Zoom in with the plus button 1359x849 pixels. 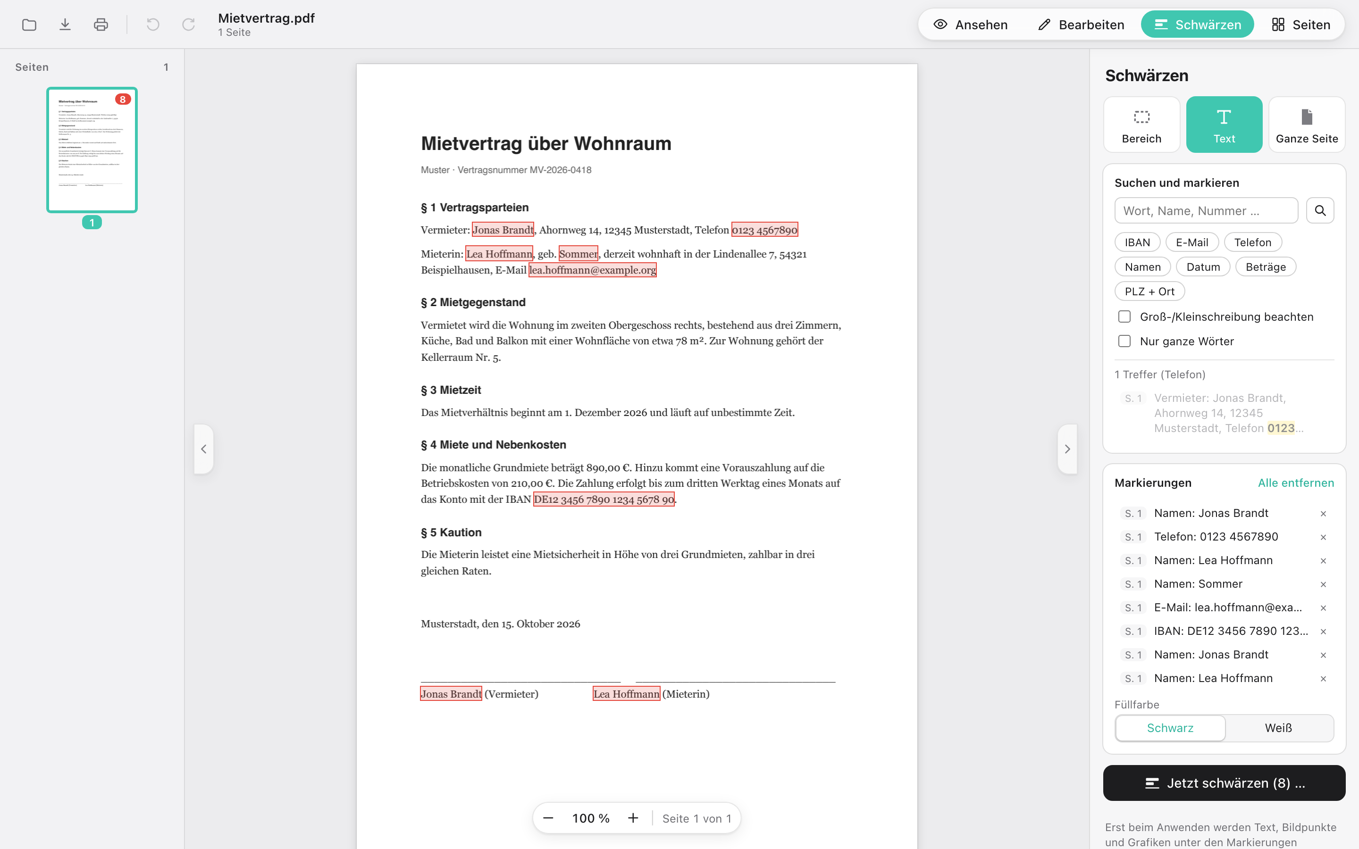click(633, 818)
